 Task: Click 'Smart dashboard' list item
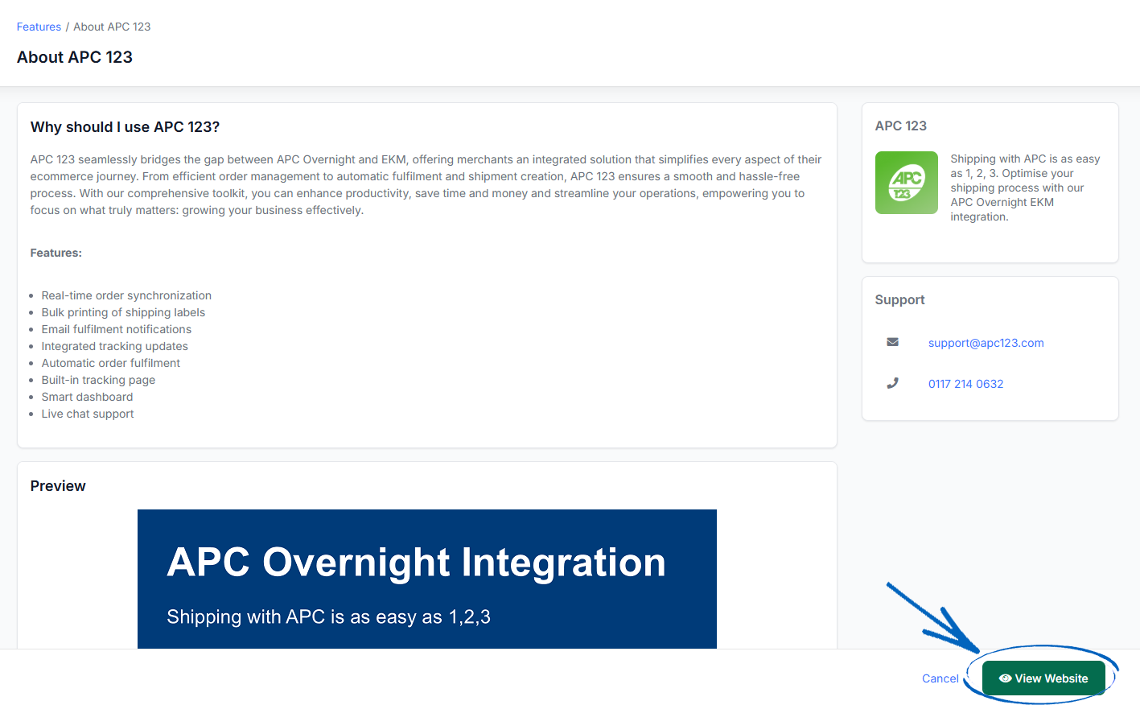click(x=87, y=397)
